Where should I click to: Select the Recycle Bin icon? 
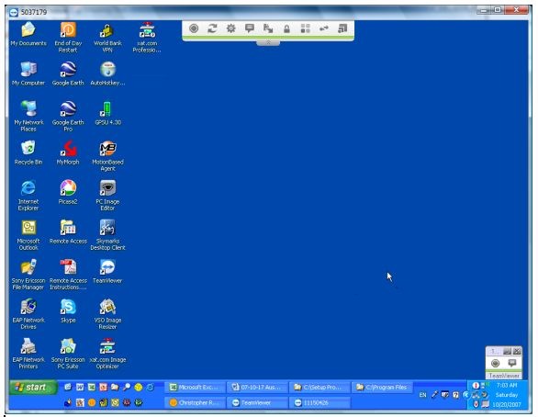(28, 152)
